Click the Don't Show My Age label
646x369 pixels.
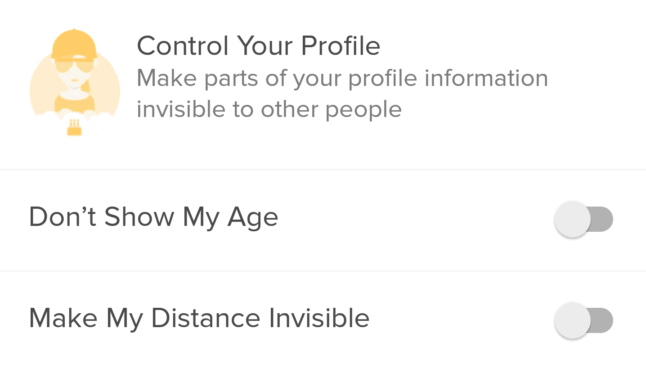click(x=153, y=217)
